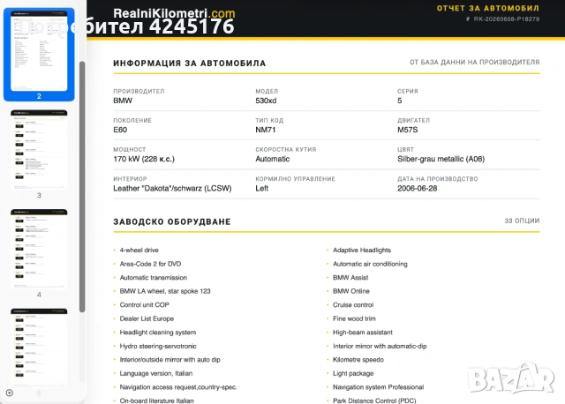The width and height of the screenshot is (565, 404).
Task: Click the '33 ОПЦИИ' count label
Action: tap(522, 221)
